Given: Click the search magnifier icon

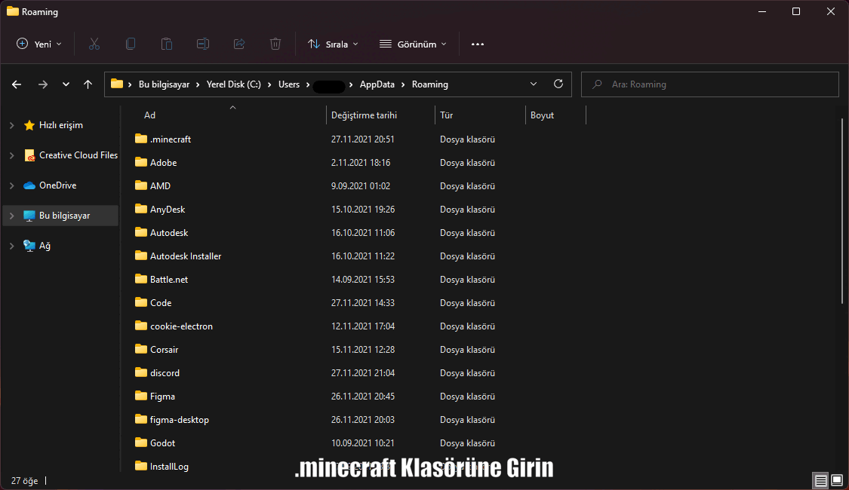Looking at the screenshot, I should coord(597,84).
